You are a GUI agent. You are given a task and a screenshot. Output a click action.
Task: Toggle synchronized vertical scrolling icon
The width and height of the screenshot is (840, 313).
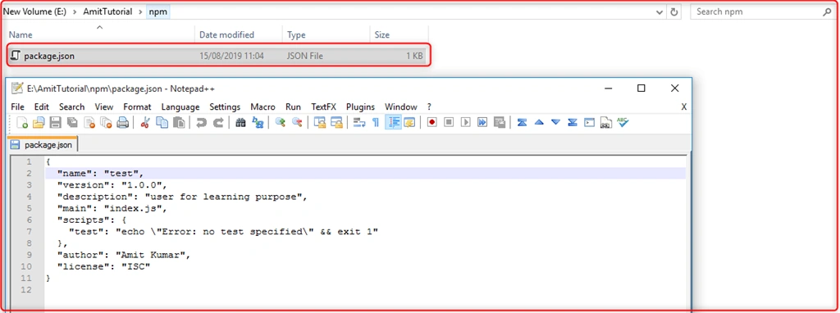[319, 123]
